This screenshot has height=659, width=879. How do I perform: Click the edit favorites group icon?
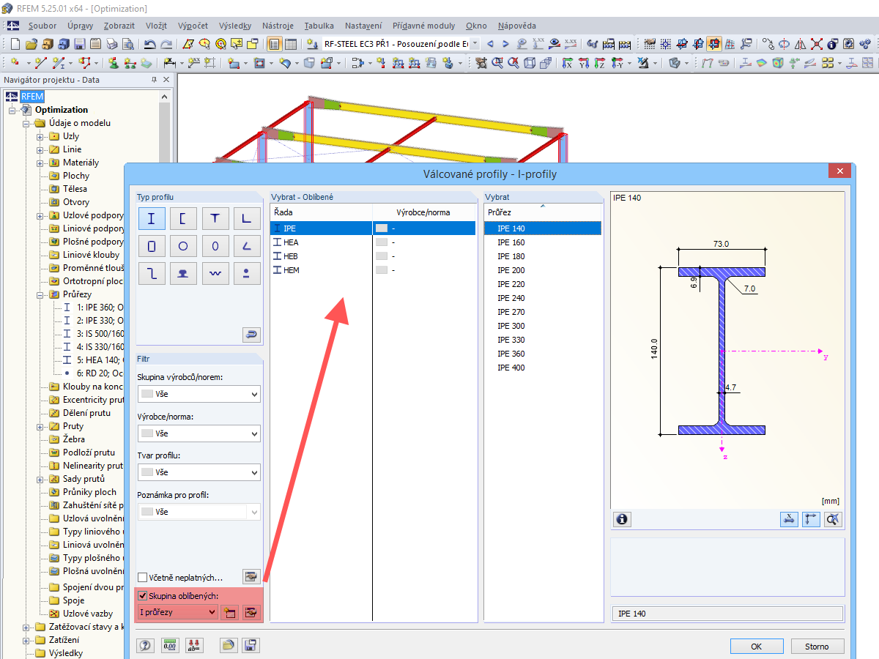tap(251, 612)
